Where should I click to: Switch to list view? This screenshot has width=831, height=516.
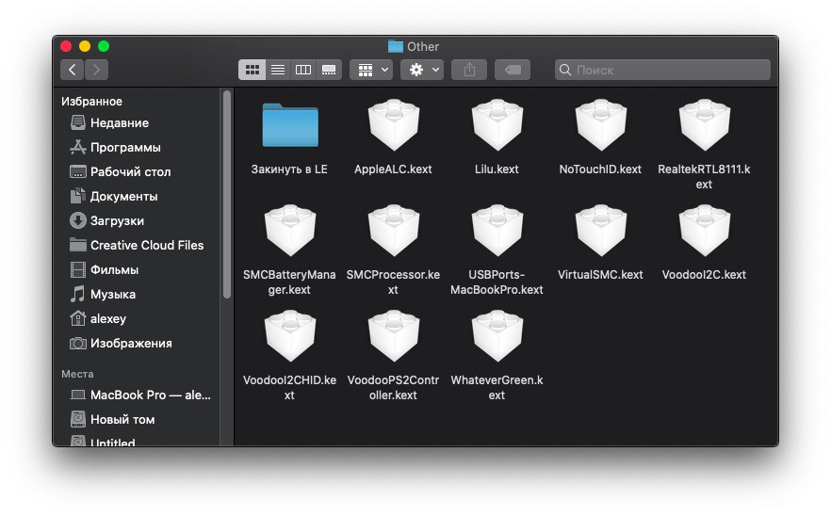278,70
